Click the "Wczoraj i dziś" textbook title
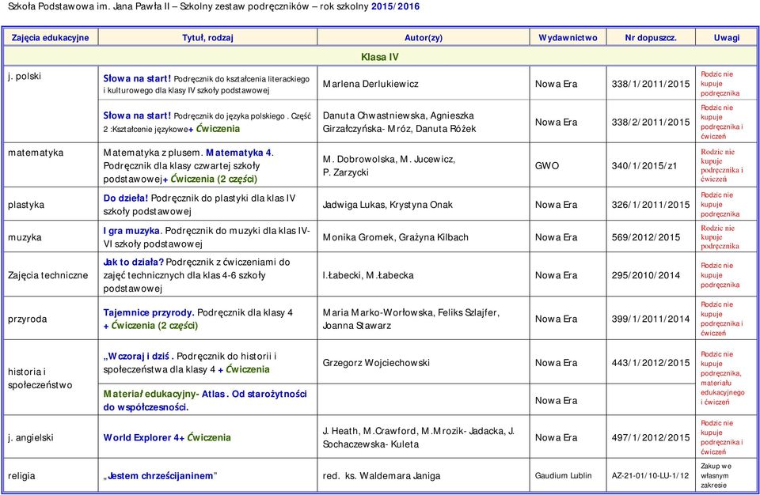This screenshot has height=495, width=760. coord(138,356)
